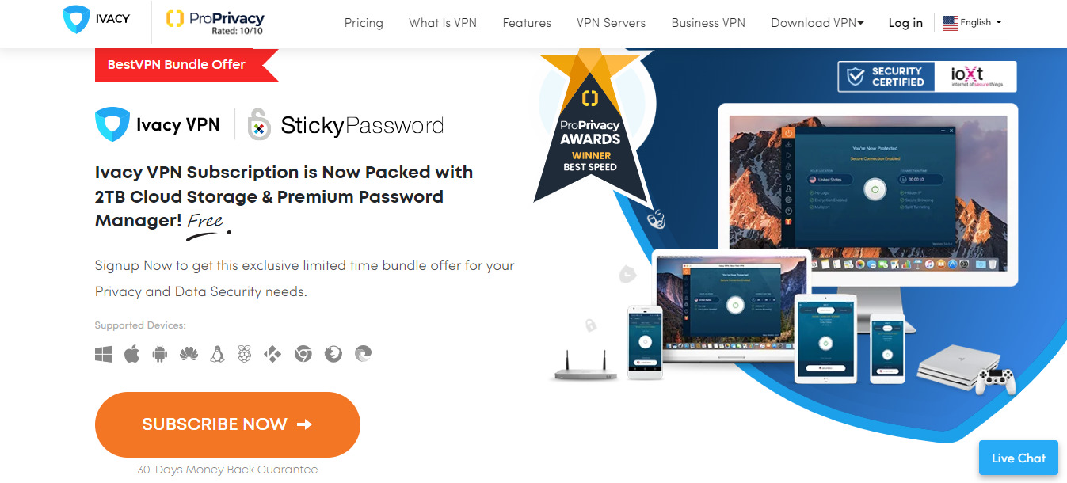Open the Pricing menu item

[364, 23]
